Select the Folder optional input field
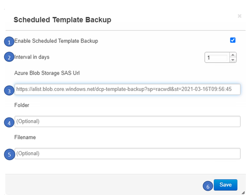This screenshot has height=195, width=251. coord(127,121)
